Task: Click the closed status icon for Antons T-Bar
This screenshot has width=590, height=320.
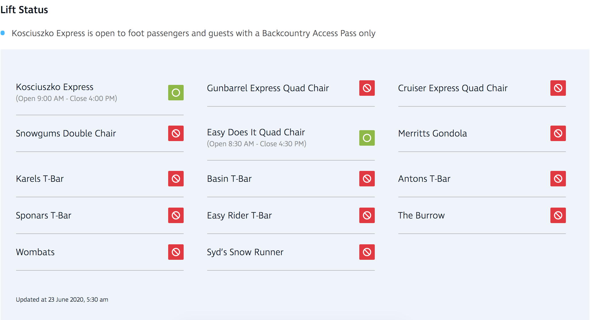Action: pyautogui.click(x=558, y=179)
